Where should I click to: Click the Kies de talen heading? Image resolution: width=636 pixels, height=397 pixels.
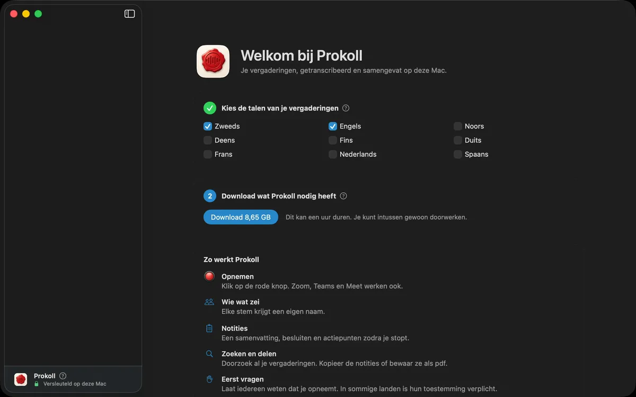[x=280, y=108]
